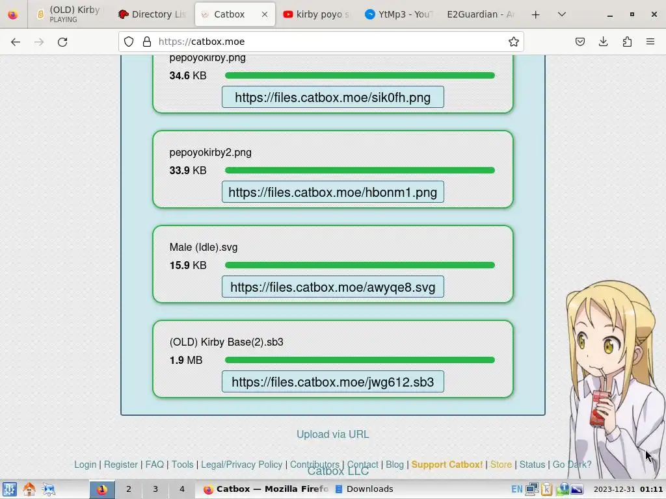
Task: Click the EN keyboard layout indicator
Action: coord(516,489)
